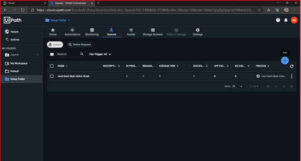Bookmark this page with the star icon
301x161 pixels.
(259, 10)
